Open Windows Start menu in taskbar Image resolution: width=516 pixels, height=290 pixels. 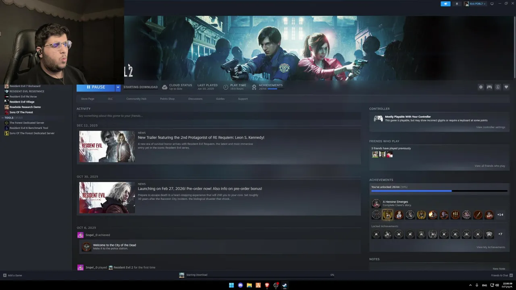coord(231,285)
